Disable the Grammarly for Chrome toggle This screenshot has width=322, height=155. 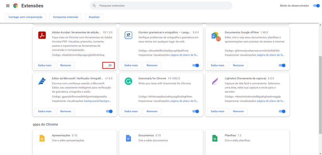click(x=196, y=111)
